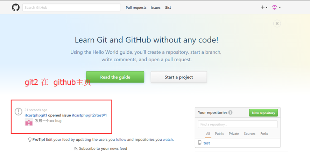Focus the Search GitHub field

72,7
